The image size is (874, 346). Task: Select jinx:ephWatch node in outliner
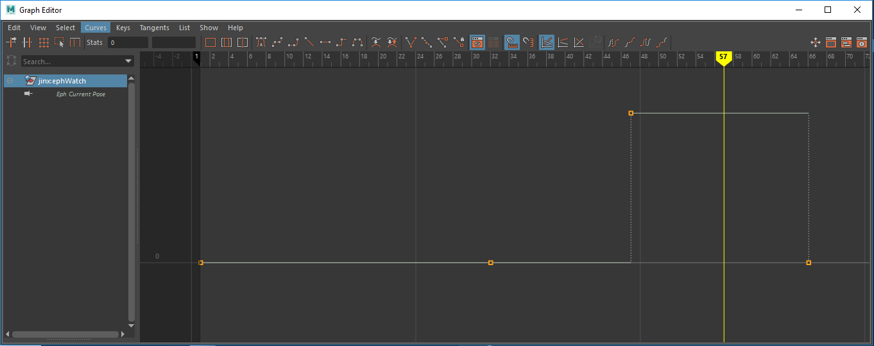click(x=65, y=81)
